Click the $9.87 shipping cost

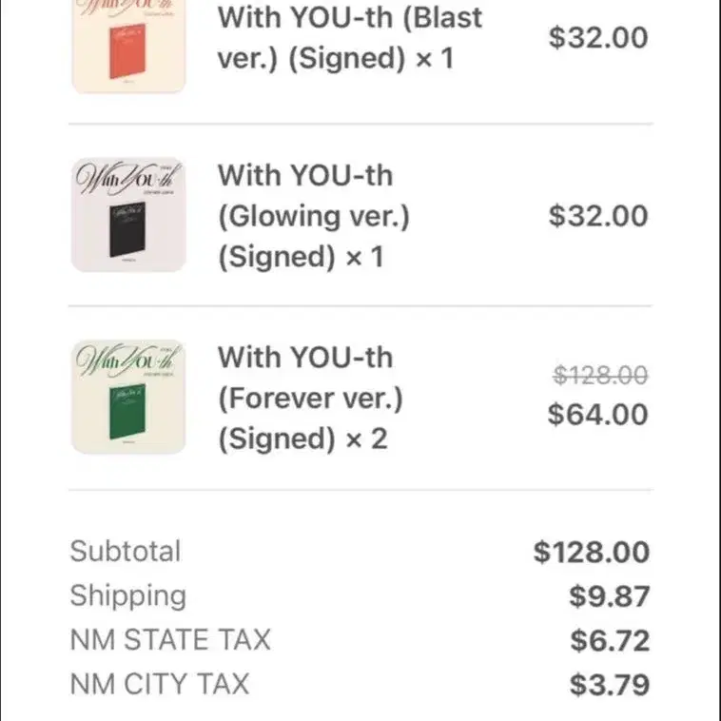tap(610, 596)
